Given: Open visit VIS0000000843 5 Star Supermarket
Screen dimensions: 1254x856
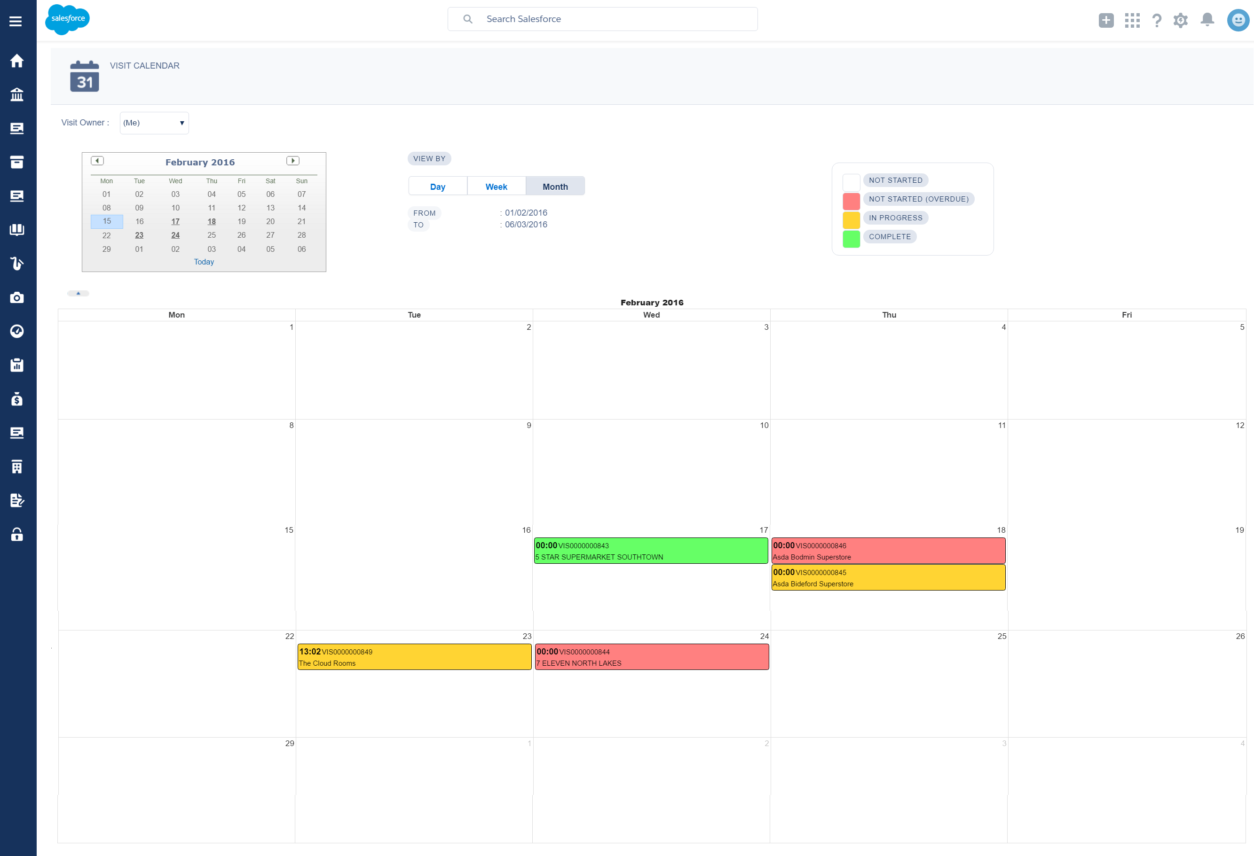Looking at the screenshot, I should point(651,551).
